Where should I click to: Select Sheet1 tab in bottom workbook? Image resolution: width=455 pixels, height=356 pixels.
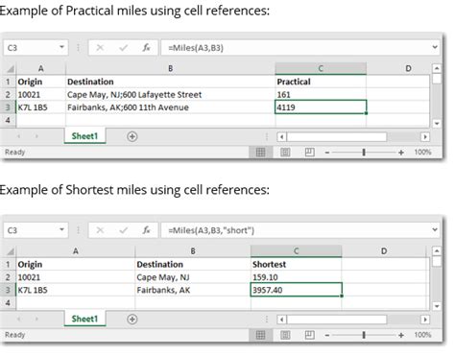pos(84,319)
